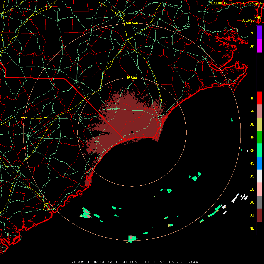264x264 pixels.
Task: Click the '100 NMI' range ring label
Action: [x=132, y=23]
